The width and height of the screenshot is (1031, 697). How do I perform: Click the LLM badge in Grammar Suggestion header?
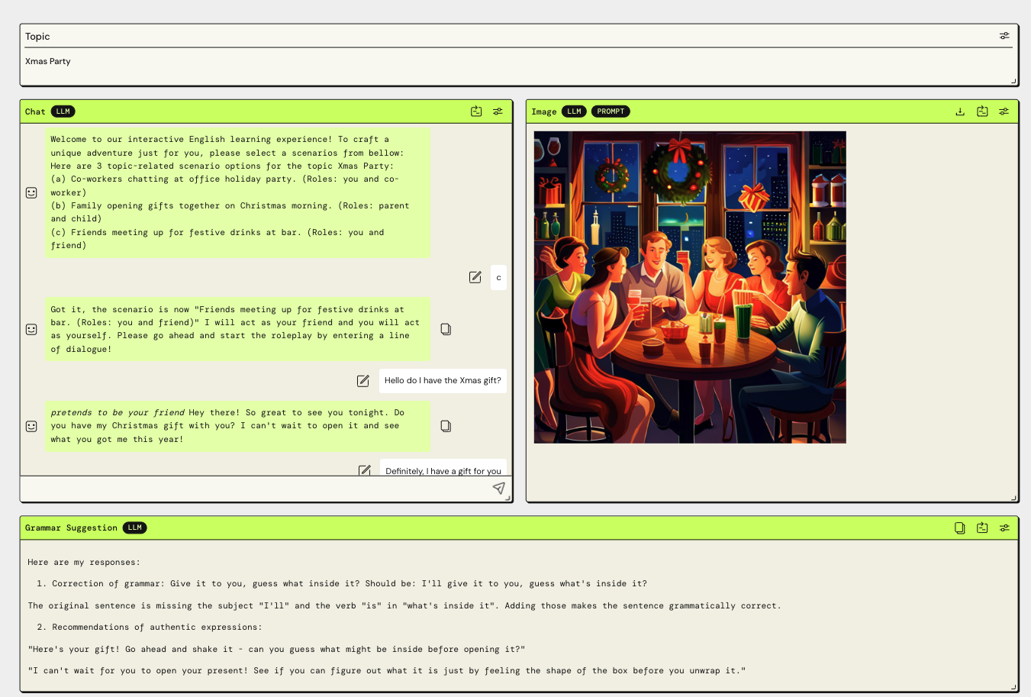(x=135, y=528)
